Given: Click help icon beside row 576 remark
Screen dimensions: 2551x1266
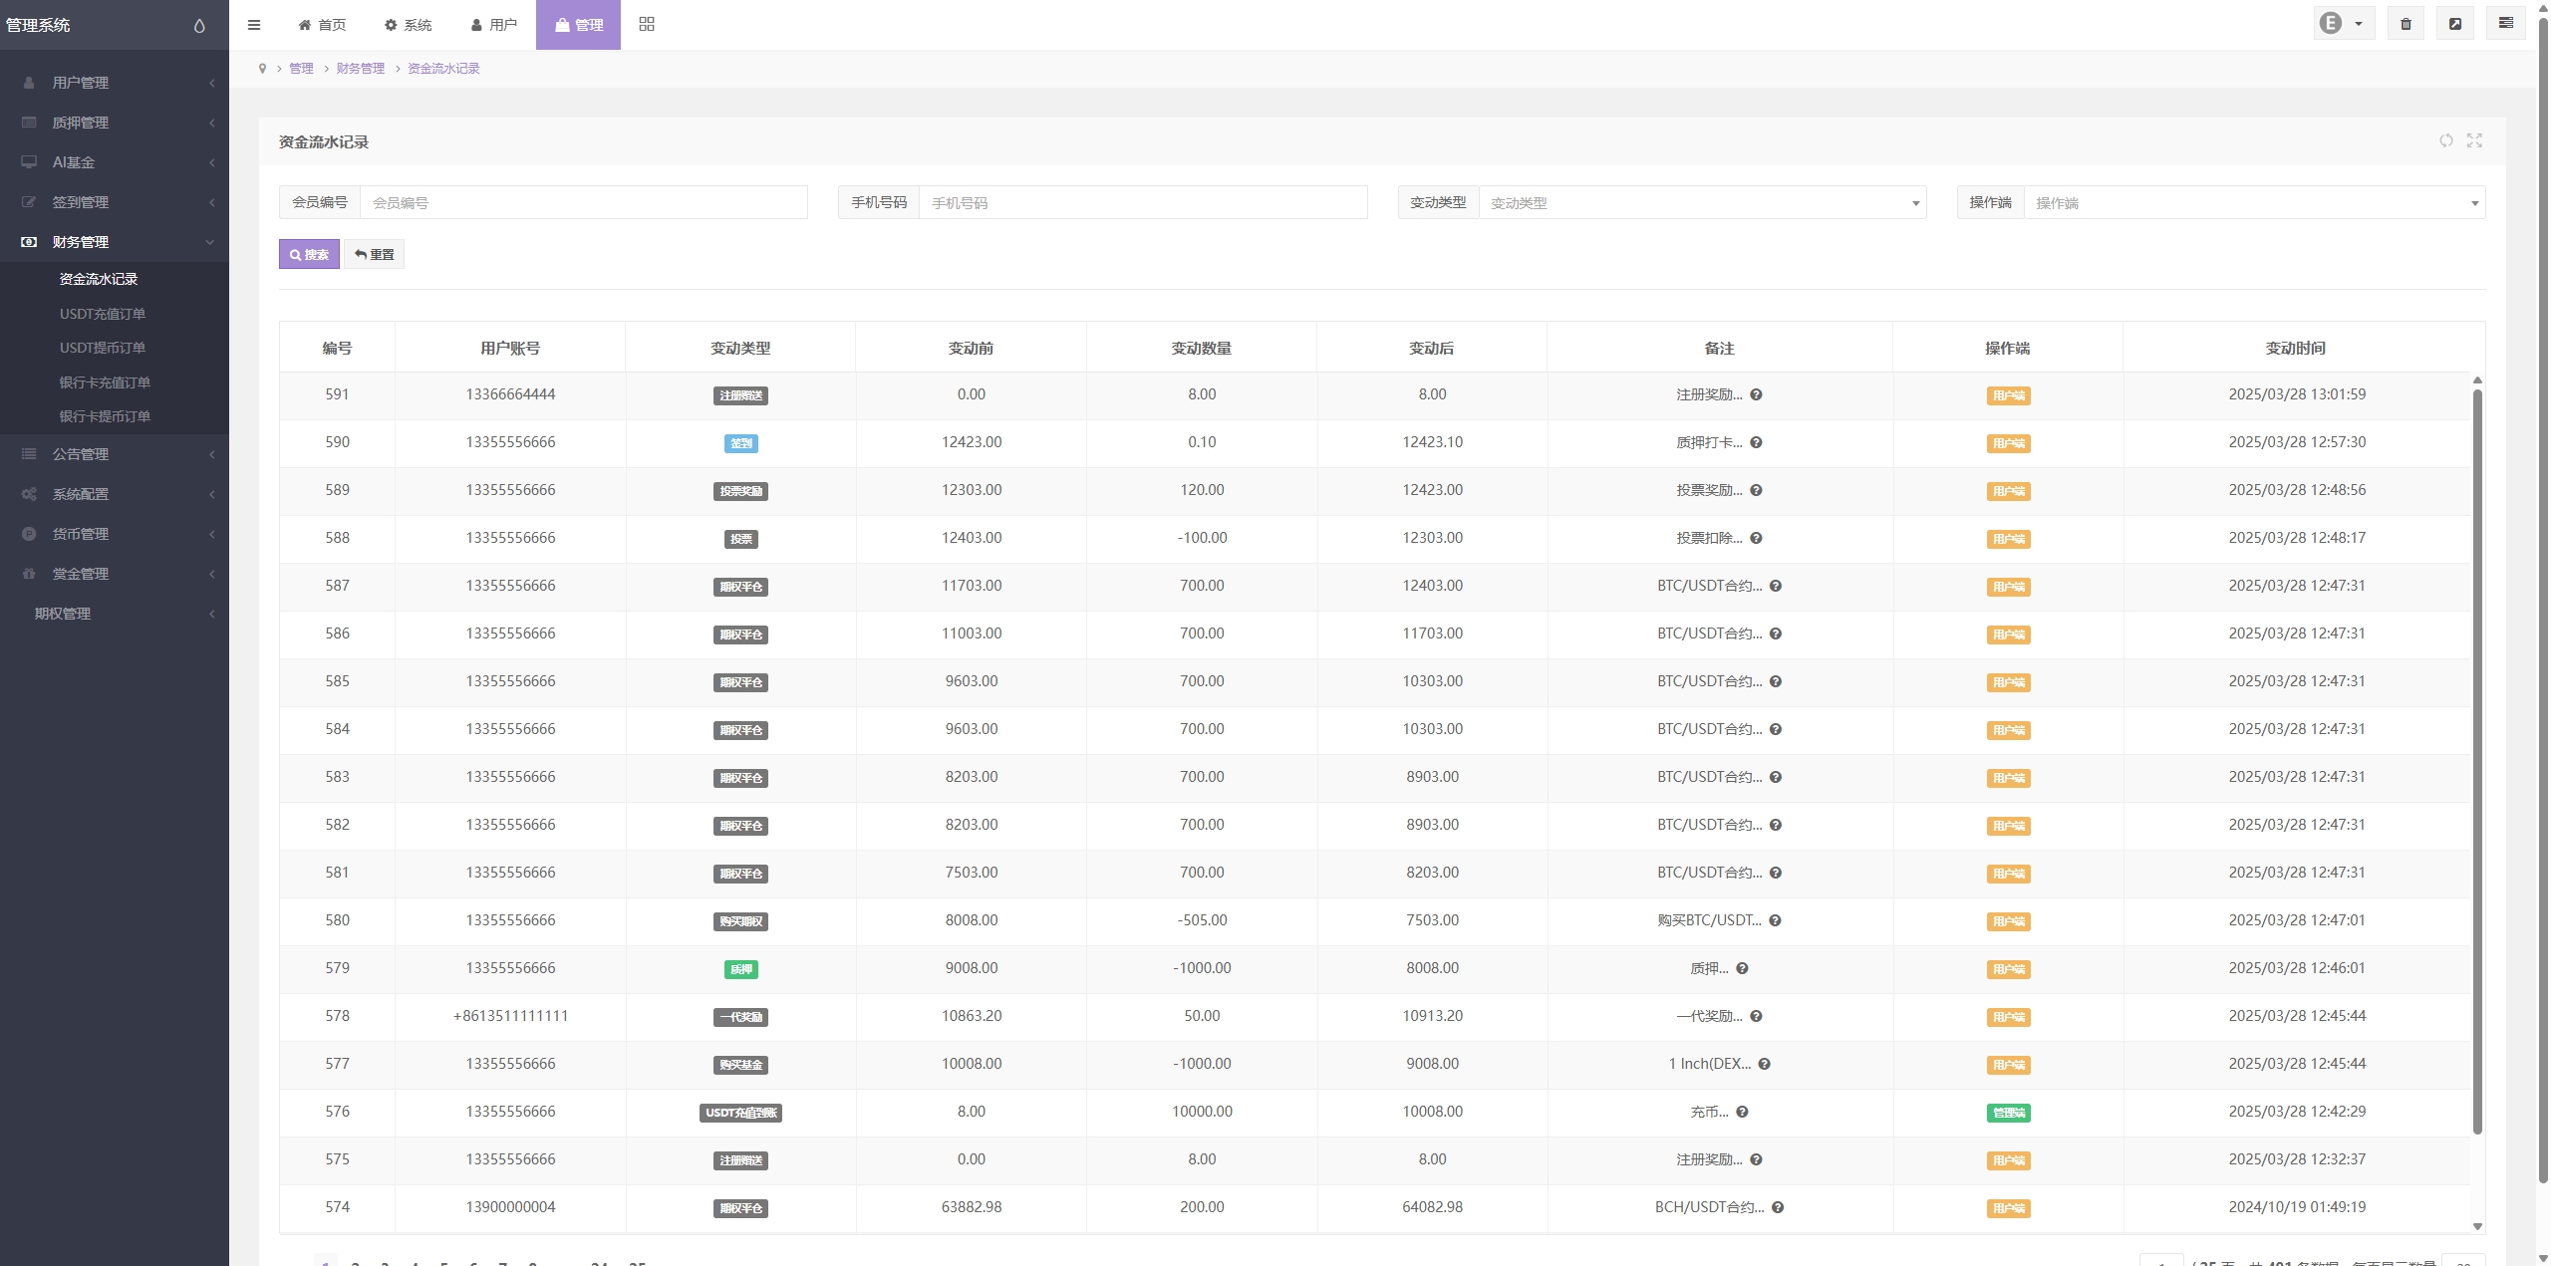Looking at the screenshot, I should point(1742,1112).
